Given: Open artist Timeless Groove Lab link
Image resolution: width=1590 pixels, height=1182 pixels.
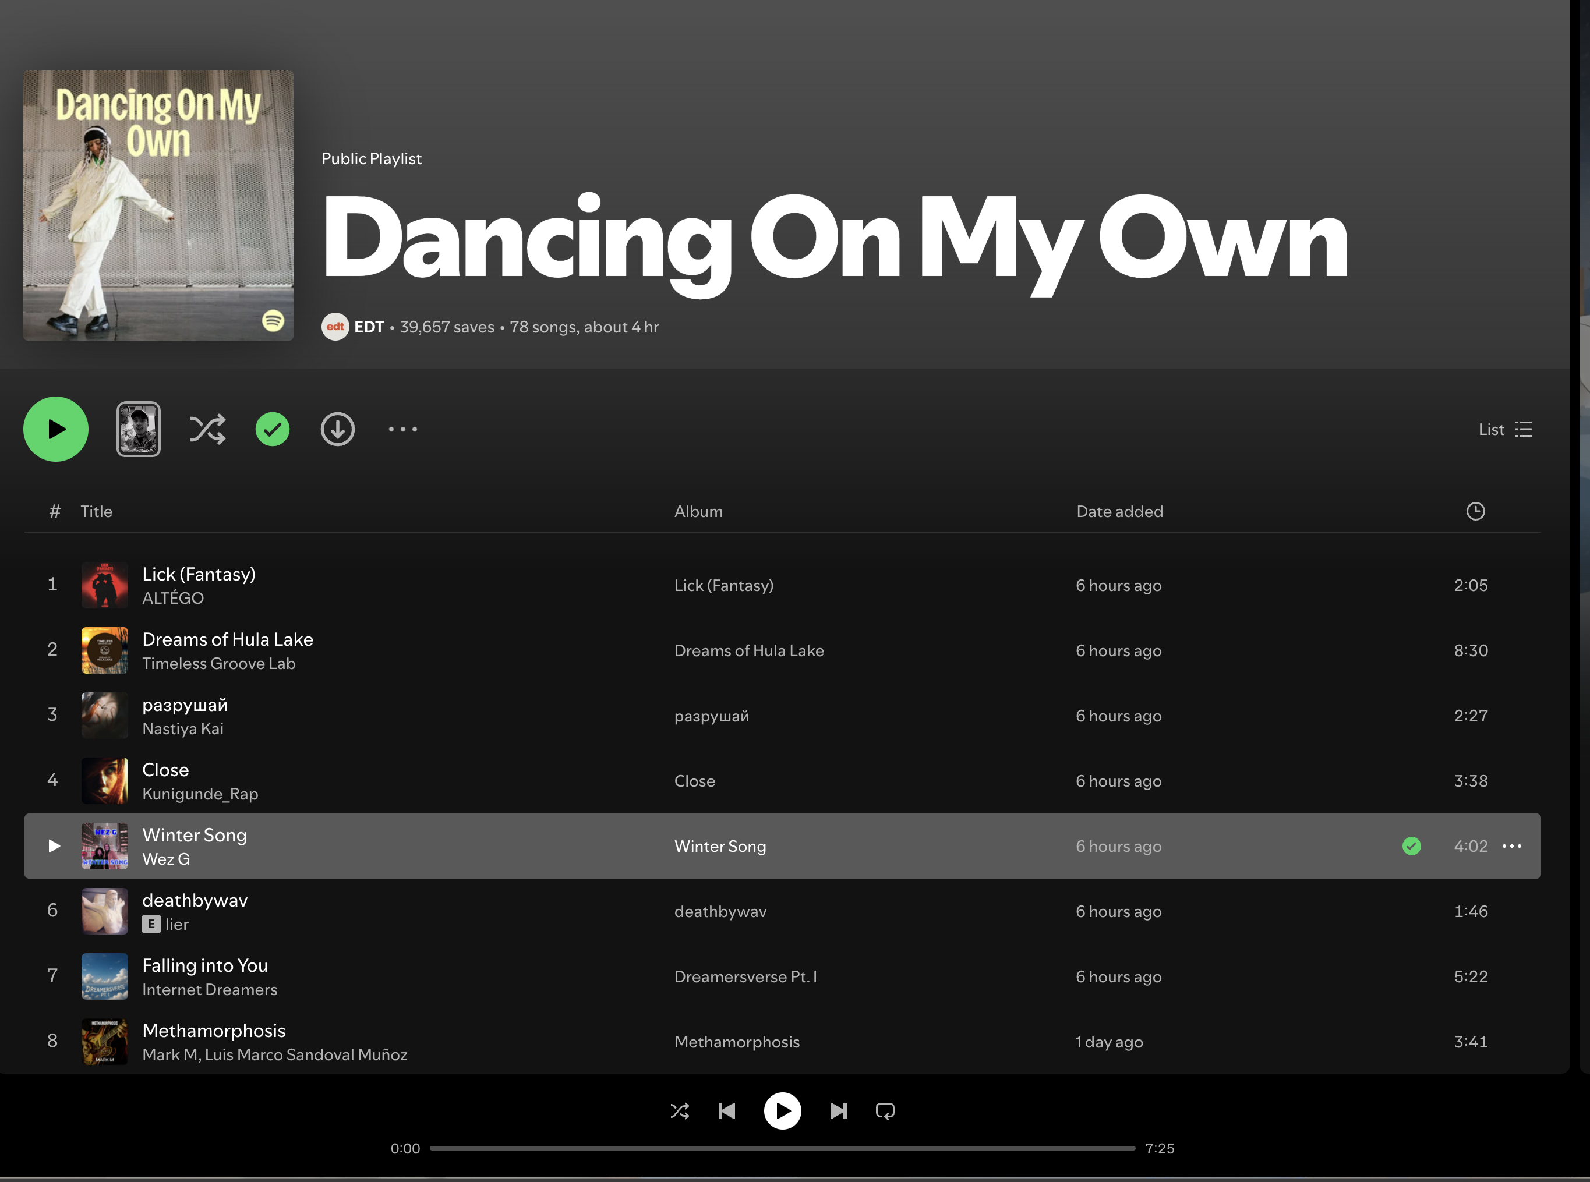Looking at the screenshot, I should (x=218, y=664).
